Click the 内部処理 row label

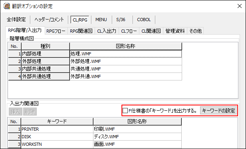point(46,54)
